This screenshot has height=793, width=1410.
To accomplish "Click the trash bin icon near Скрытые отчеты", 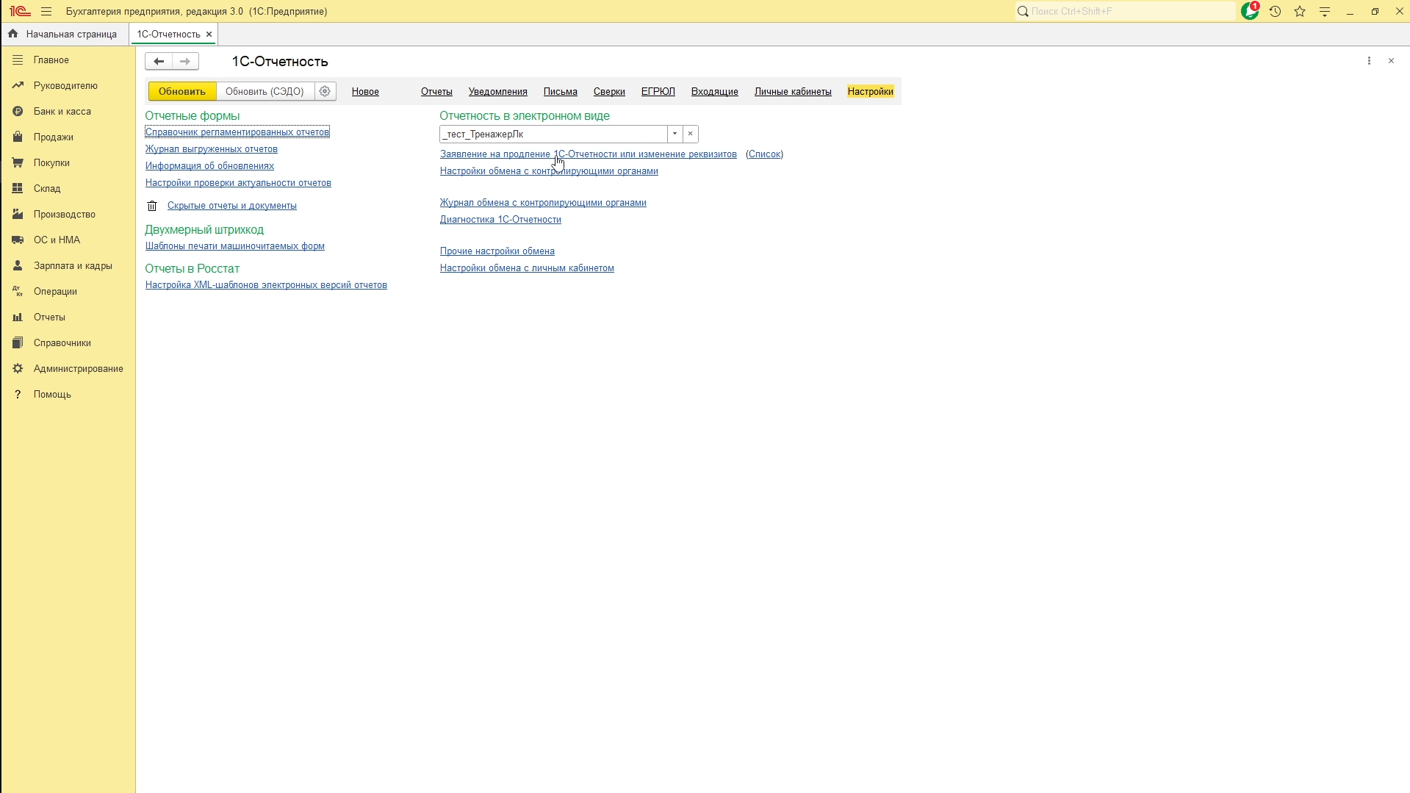I will (x=152, y=206).
